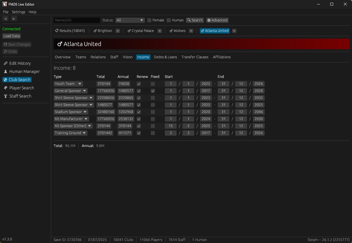This screenshot has height=243, width=352.
Task: Open the Help menu
Action: tap(33, 12)
